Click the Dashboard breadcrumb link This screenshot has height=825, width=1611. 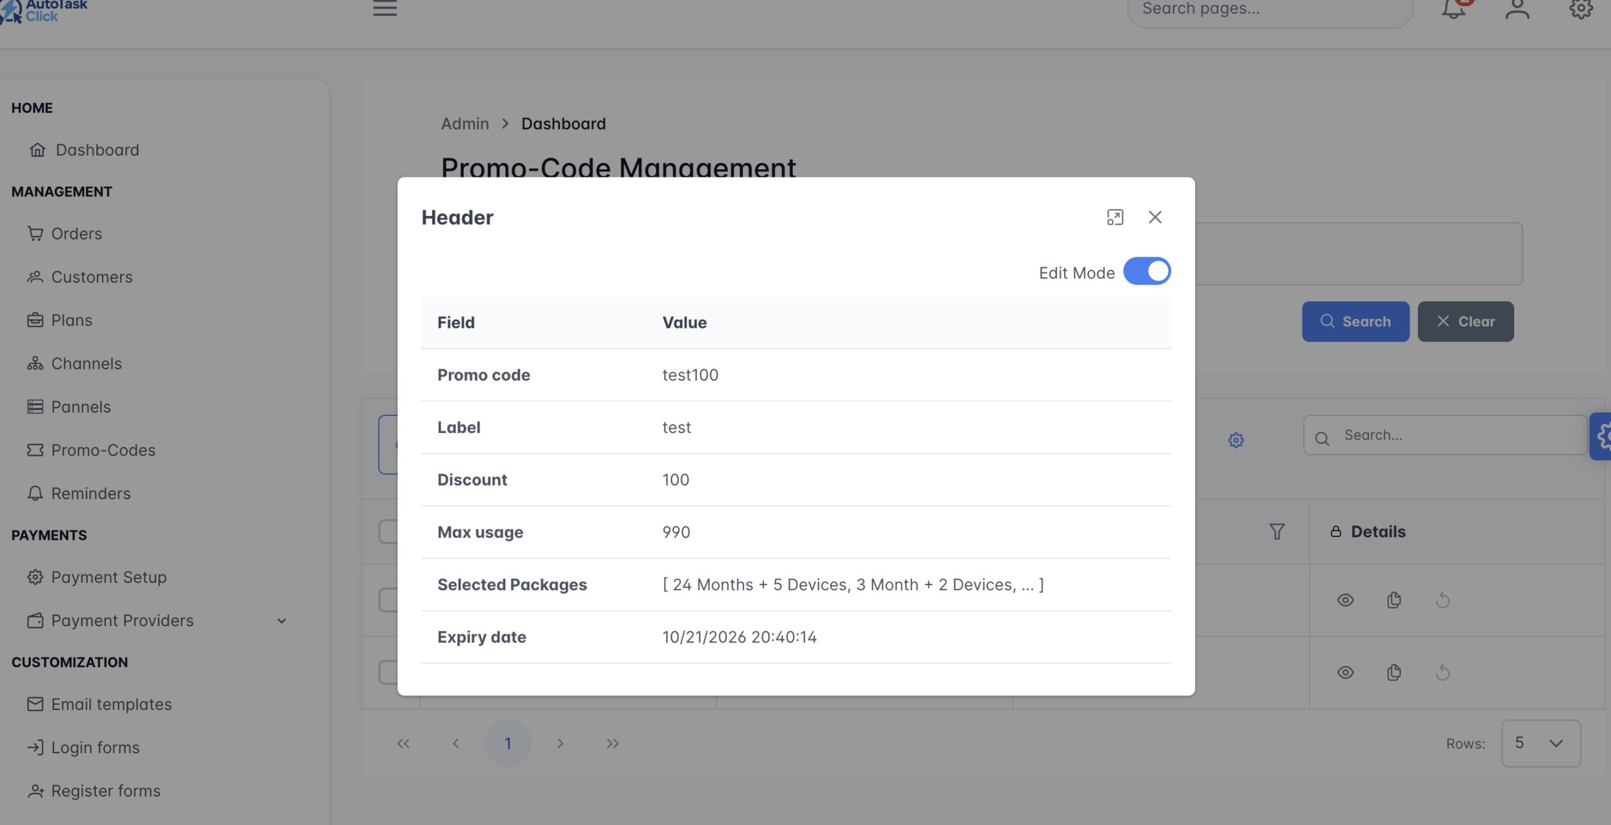click(563, 124)
